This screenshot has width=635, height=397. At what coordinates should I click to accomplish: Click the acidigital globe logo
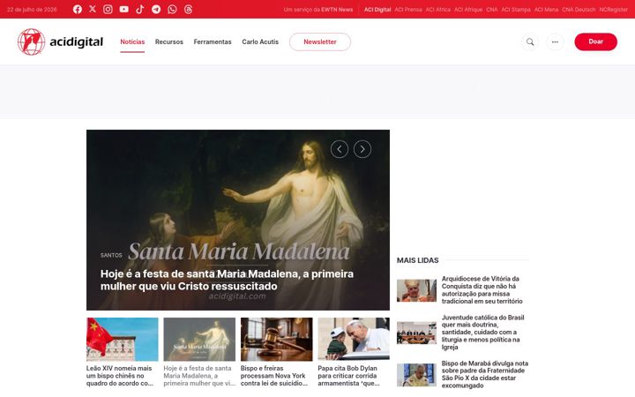31,41
